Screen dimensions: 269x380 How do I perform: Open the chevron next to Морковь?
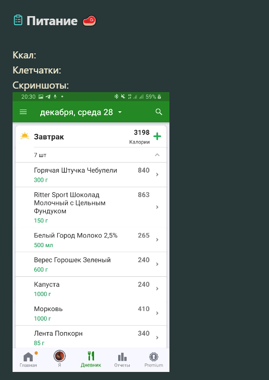[x=157, y=313]
